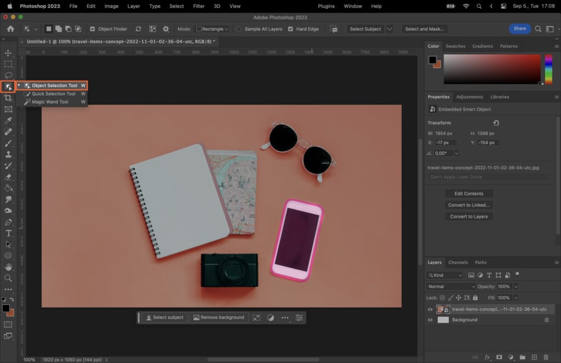
Task: Hide the Background layer
Action: 430,320
